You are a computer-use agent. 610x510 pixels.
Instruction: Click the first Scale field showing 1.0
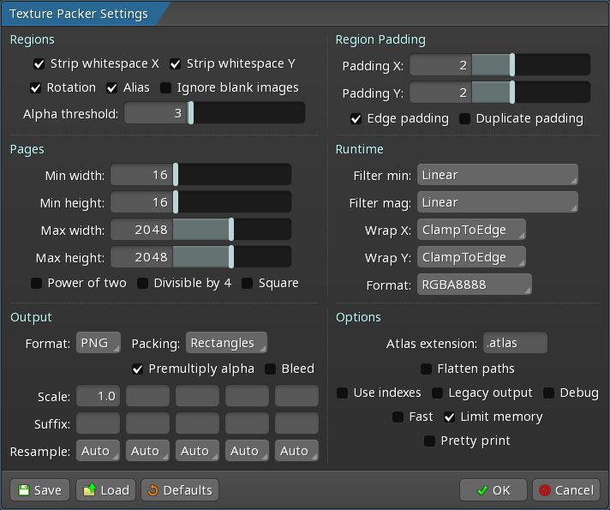(x=98, y=396)
